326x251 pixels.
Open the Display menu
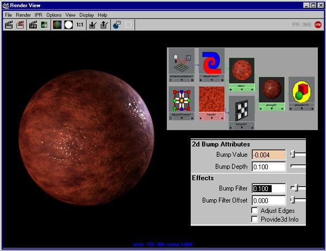[x=86, y=15]
